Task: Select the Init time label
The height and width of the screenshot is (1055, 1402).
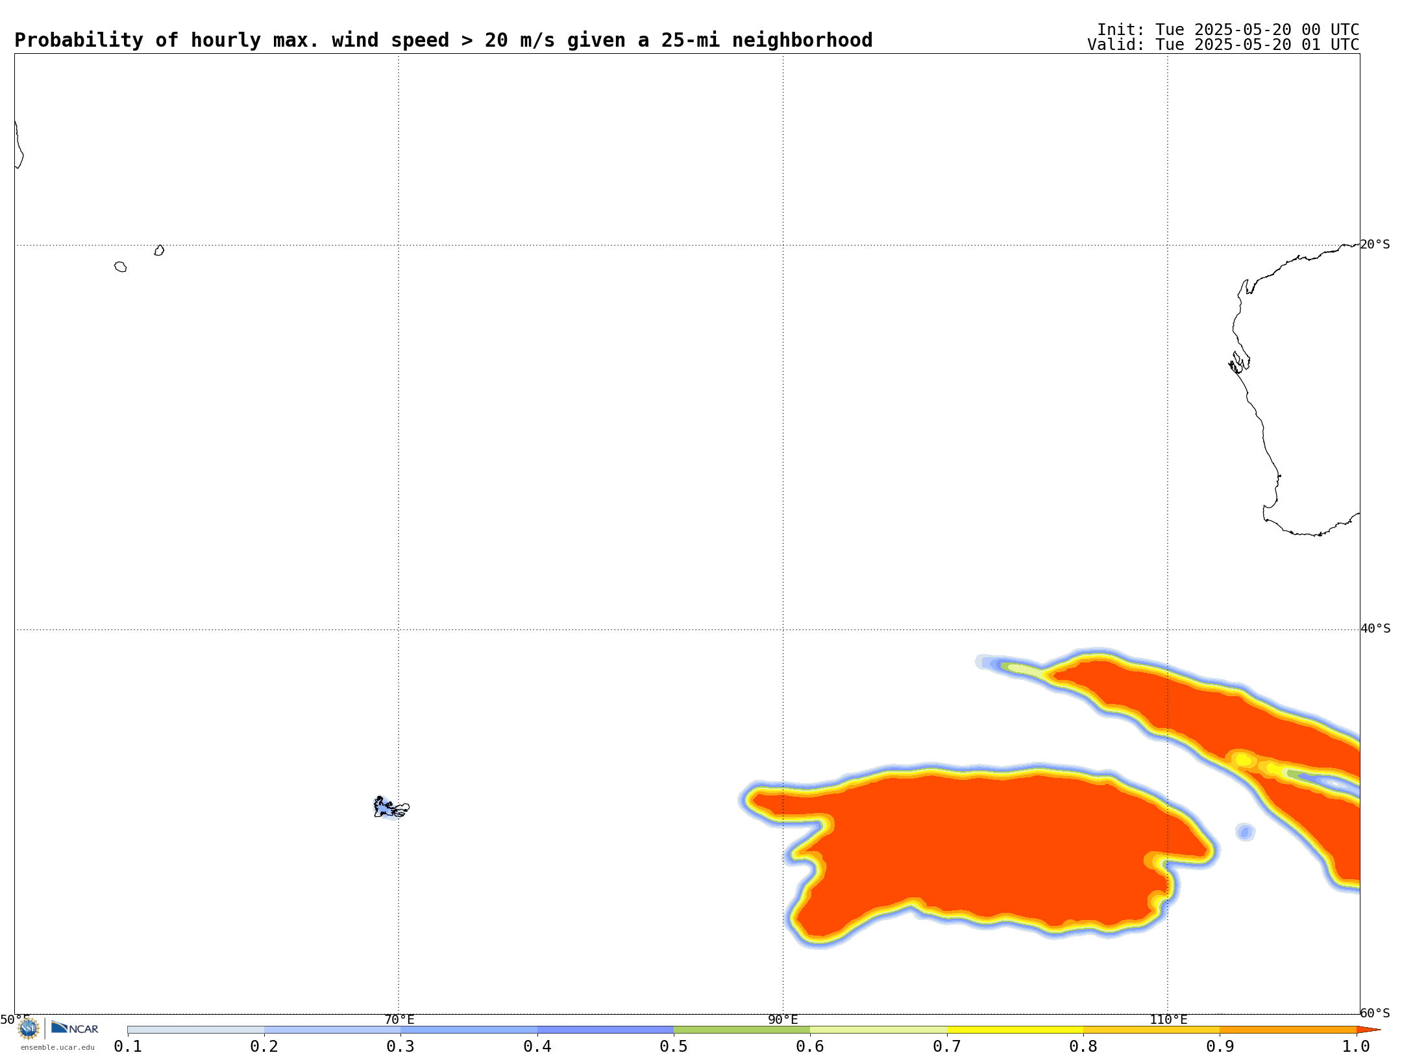Action: (1228, 30)
